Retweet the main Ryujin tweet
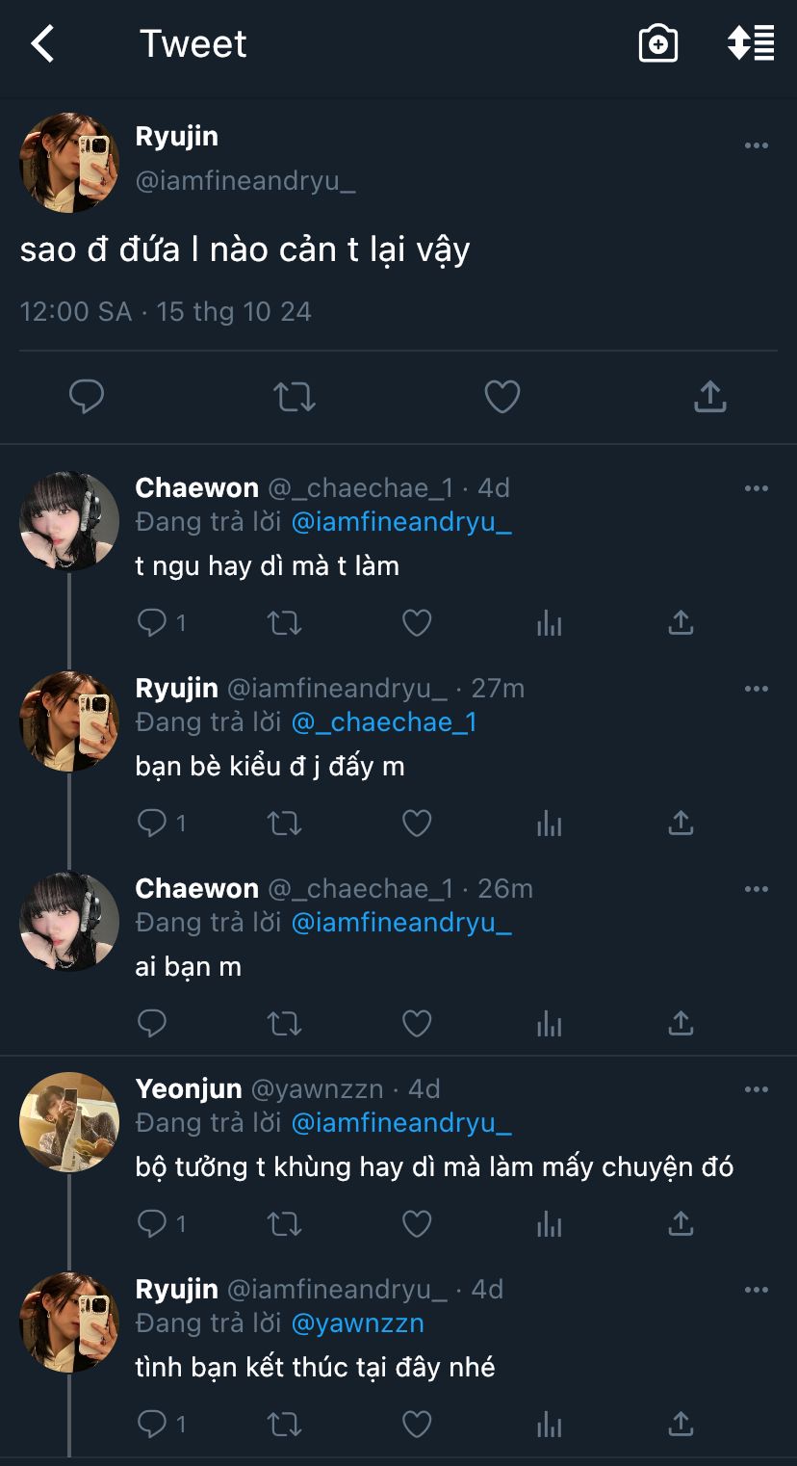This screenshot has width=797, height=1466. pos(295,396)
